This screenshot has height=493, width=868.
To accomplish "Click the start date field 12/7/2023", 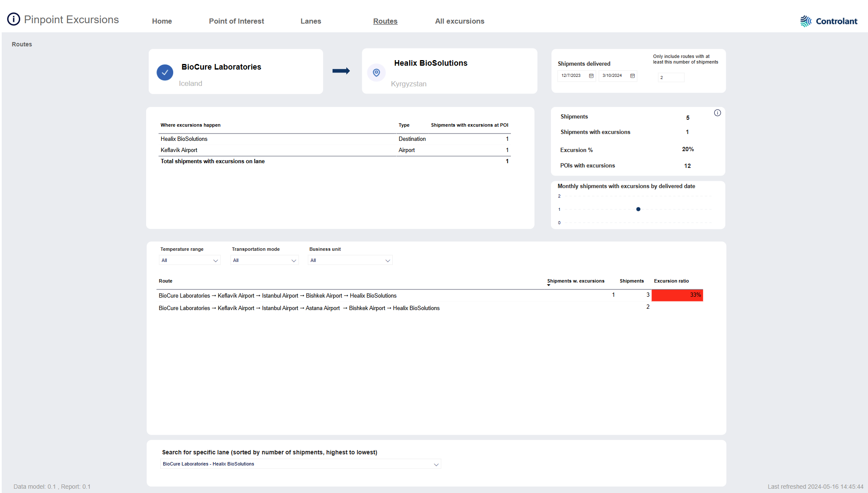I will [577, 76].
